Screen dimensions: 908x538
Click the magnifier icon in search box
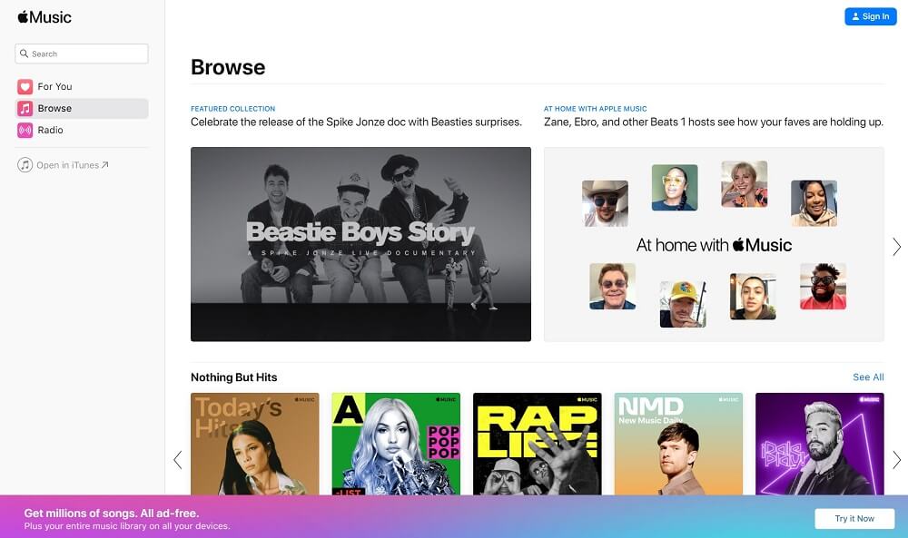(25, 54)
